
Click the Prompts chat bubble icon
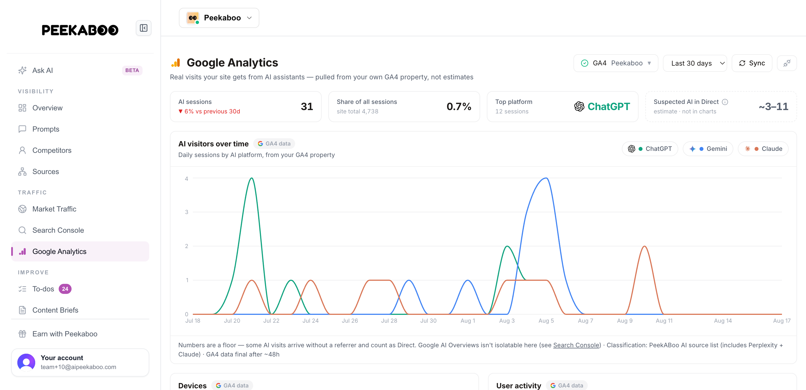pos(22,129)
